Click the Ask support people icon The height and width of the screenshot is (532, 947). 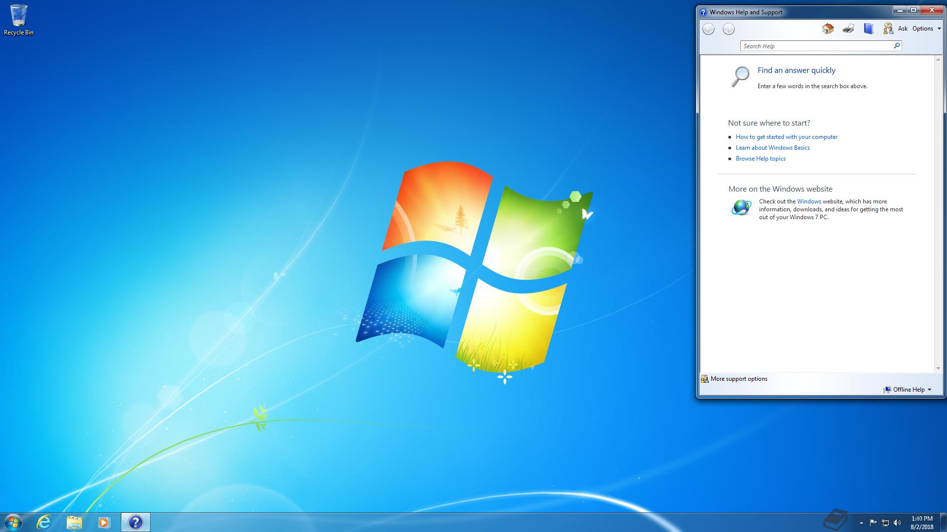(888, 29)
